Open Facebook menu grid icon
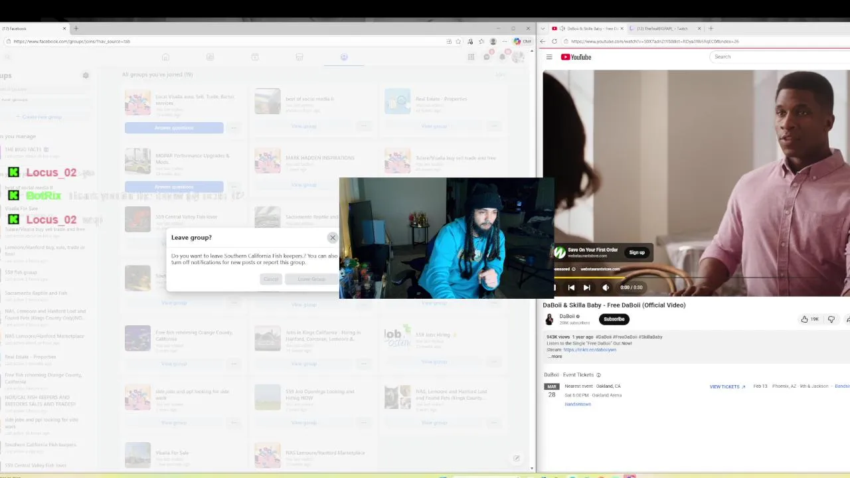The image size is (850, 478). click(x=471, y=57)
